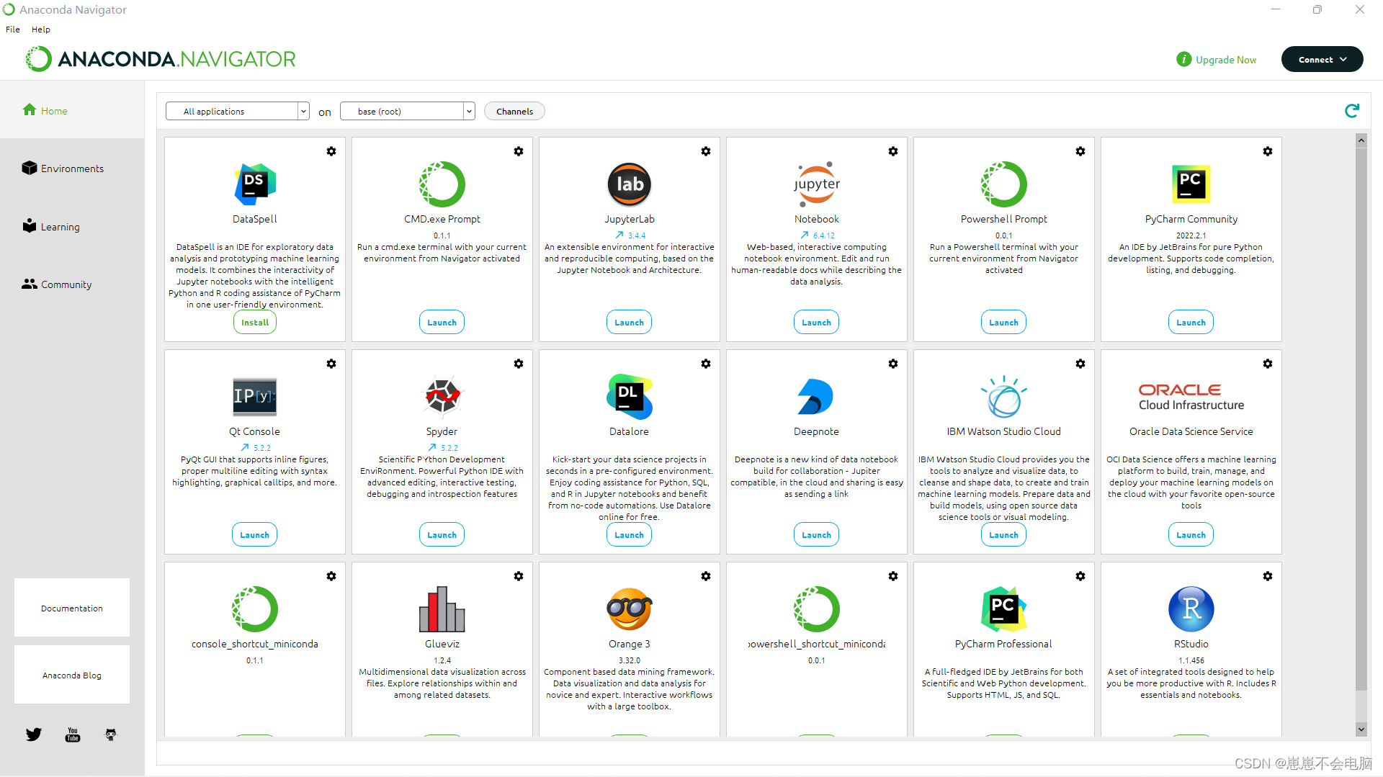The image size is (1383, 777).
Task: Click the Spyder application logo
Action: [442, 397]
